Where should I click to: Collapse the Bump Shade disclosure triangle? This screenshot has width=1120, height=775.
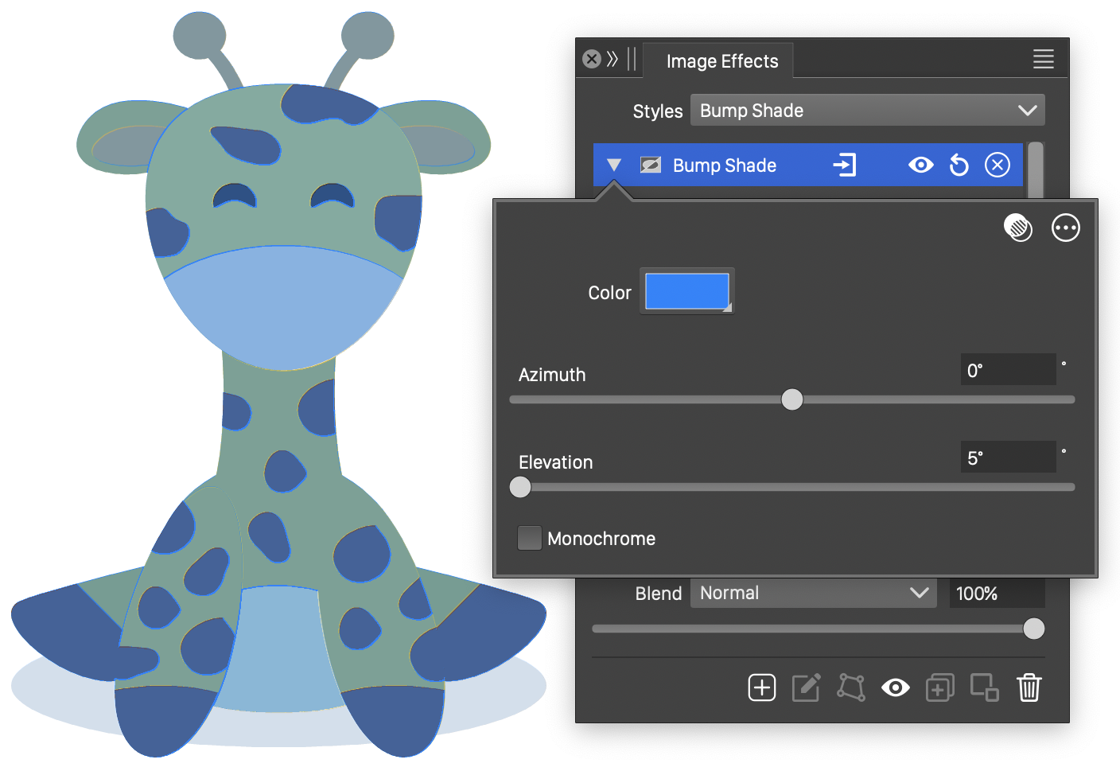coord(613,166)
